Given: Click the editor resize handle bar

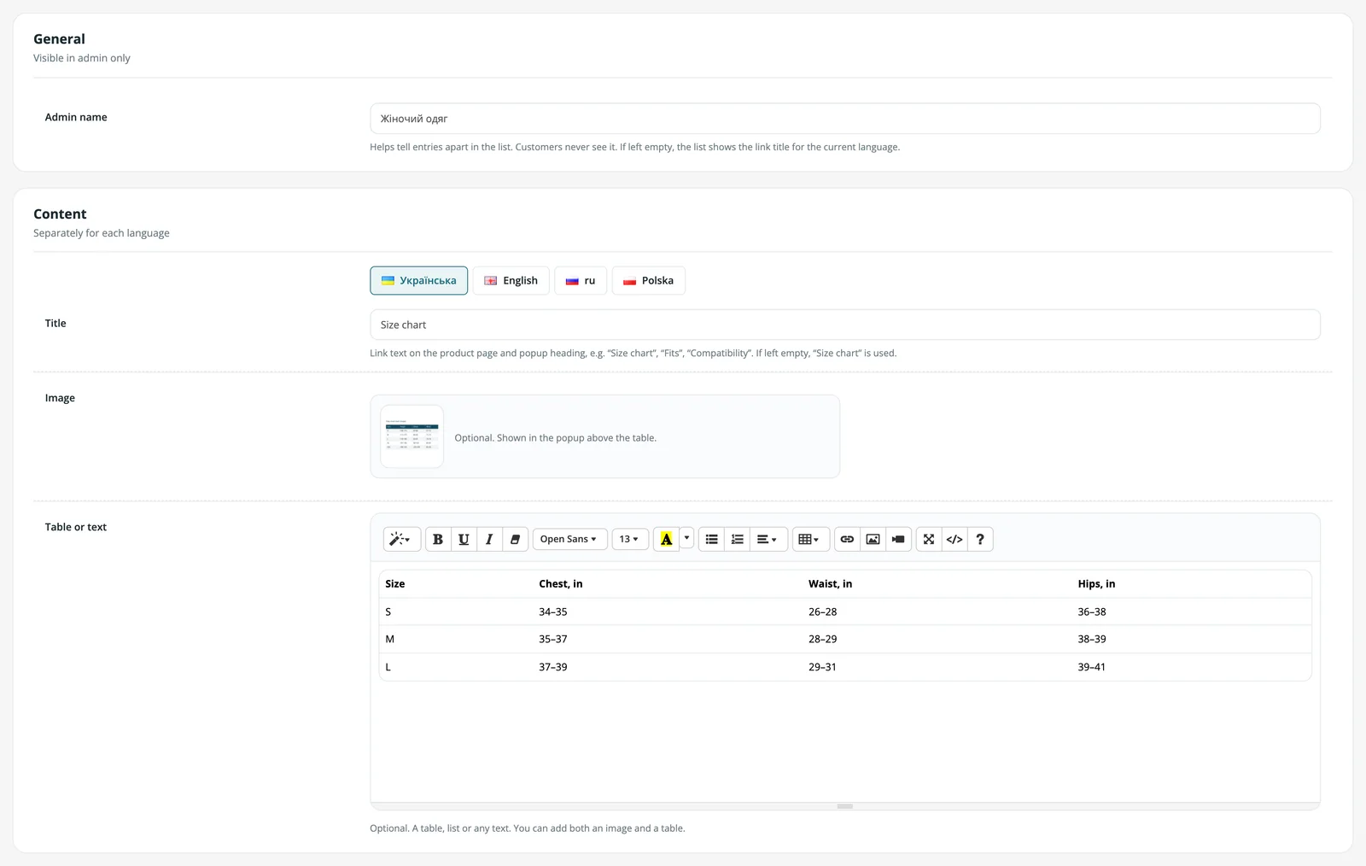Looking at the screenshot, I should 845,806.
